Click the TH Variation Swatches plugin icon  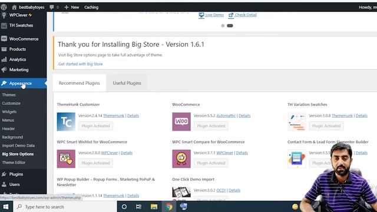tap(297, 122)
